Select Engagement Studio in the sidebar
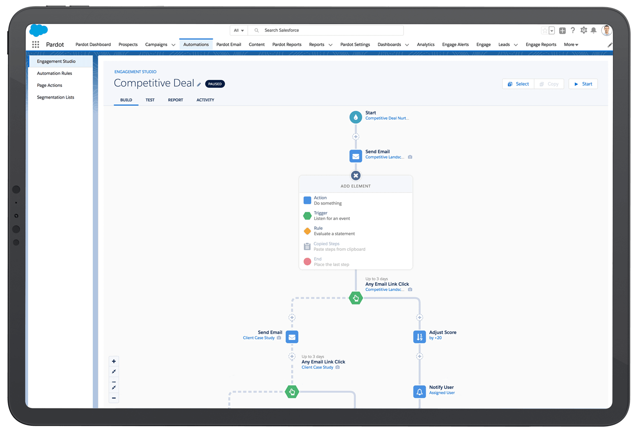636x433 pixels. pyautogui.click(x=60, y=61)
